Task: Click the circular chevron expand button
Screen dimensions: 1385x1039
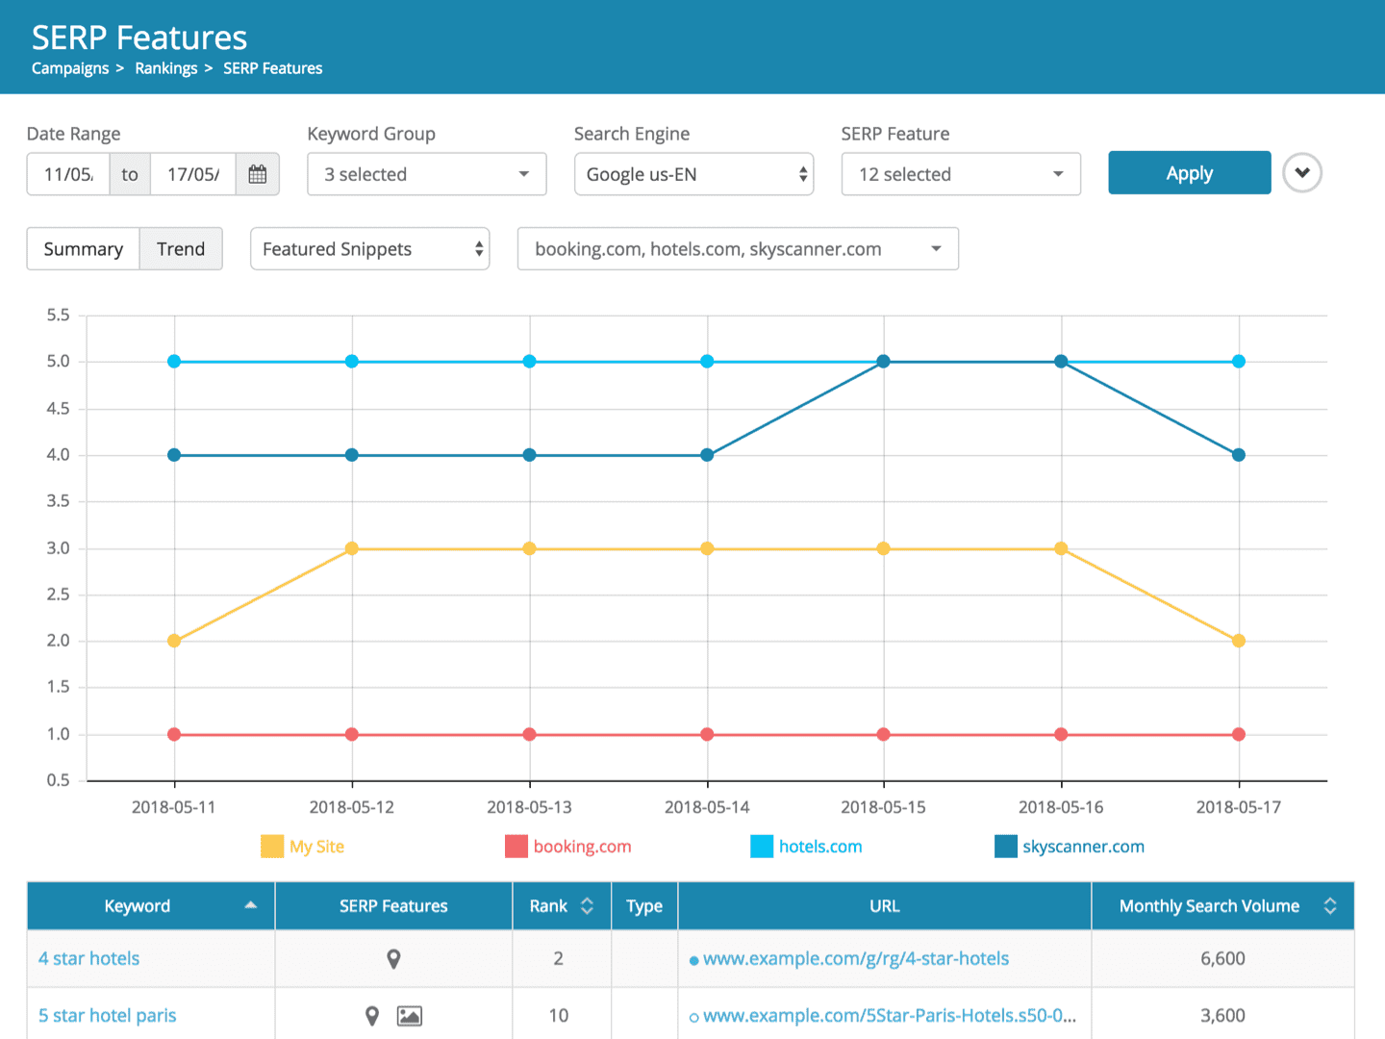Action: pos(1301,173)
